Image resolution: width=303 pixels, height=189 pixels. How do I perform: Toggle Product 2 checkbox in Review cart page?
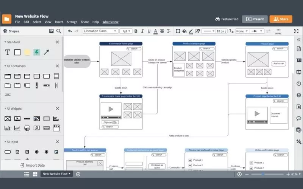click(x=190, y=166)
